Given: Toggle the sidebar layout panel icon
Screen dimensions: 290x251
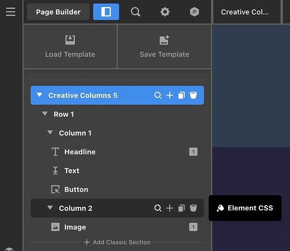Looking at the screenshot, I should pos(106,12).
